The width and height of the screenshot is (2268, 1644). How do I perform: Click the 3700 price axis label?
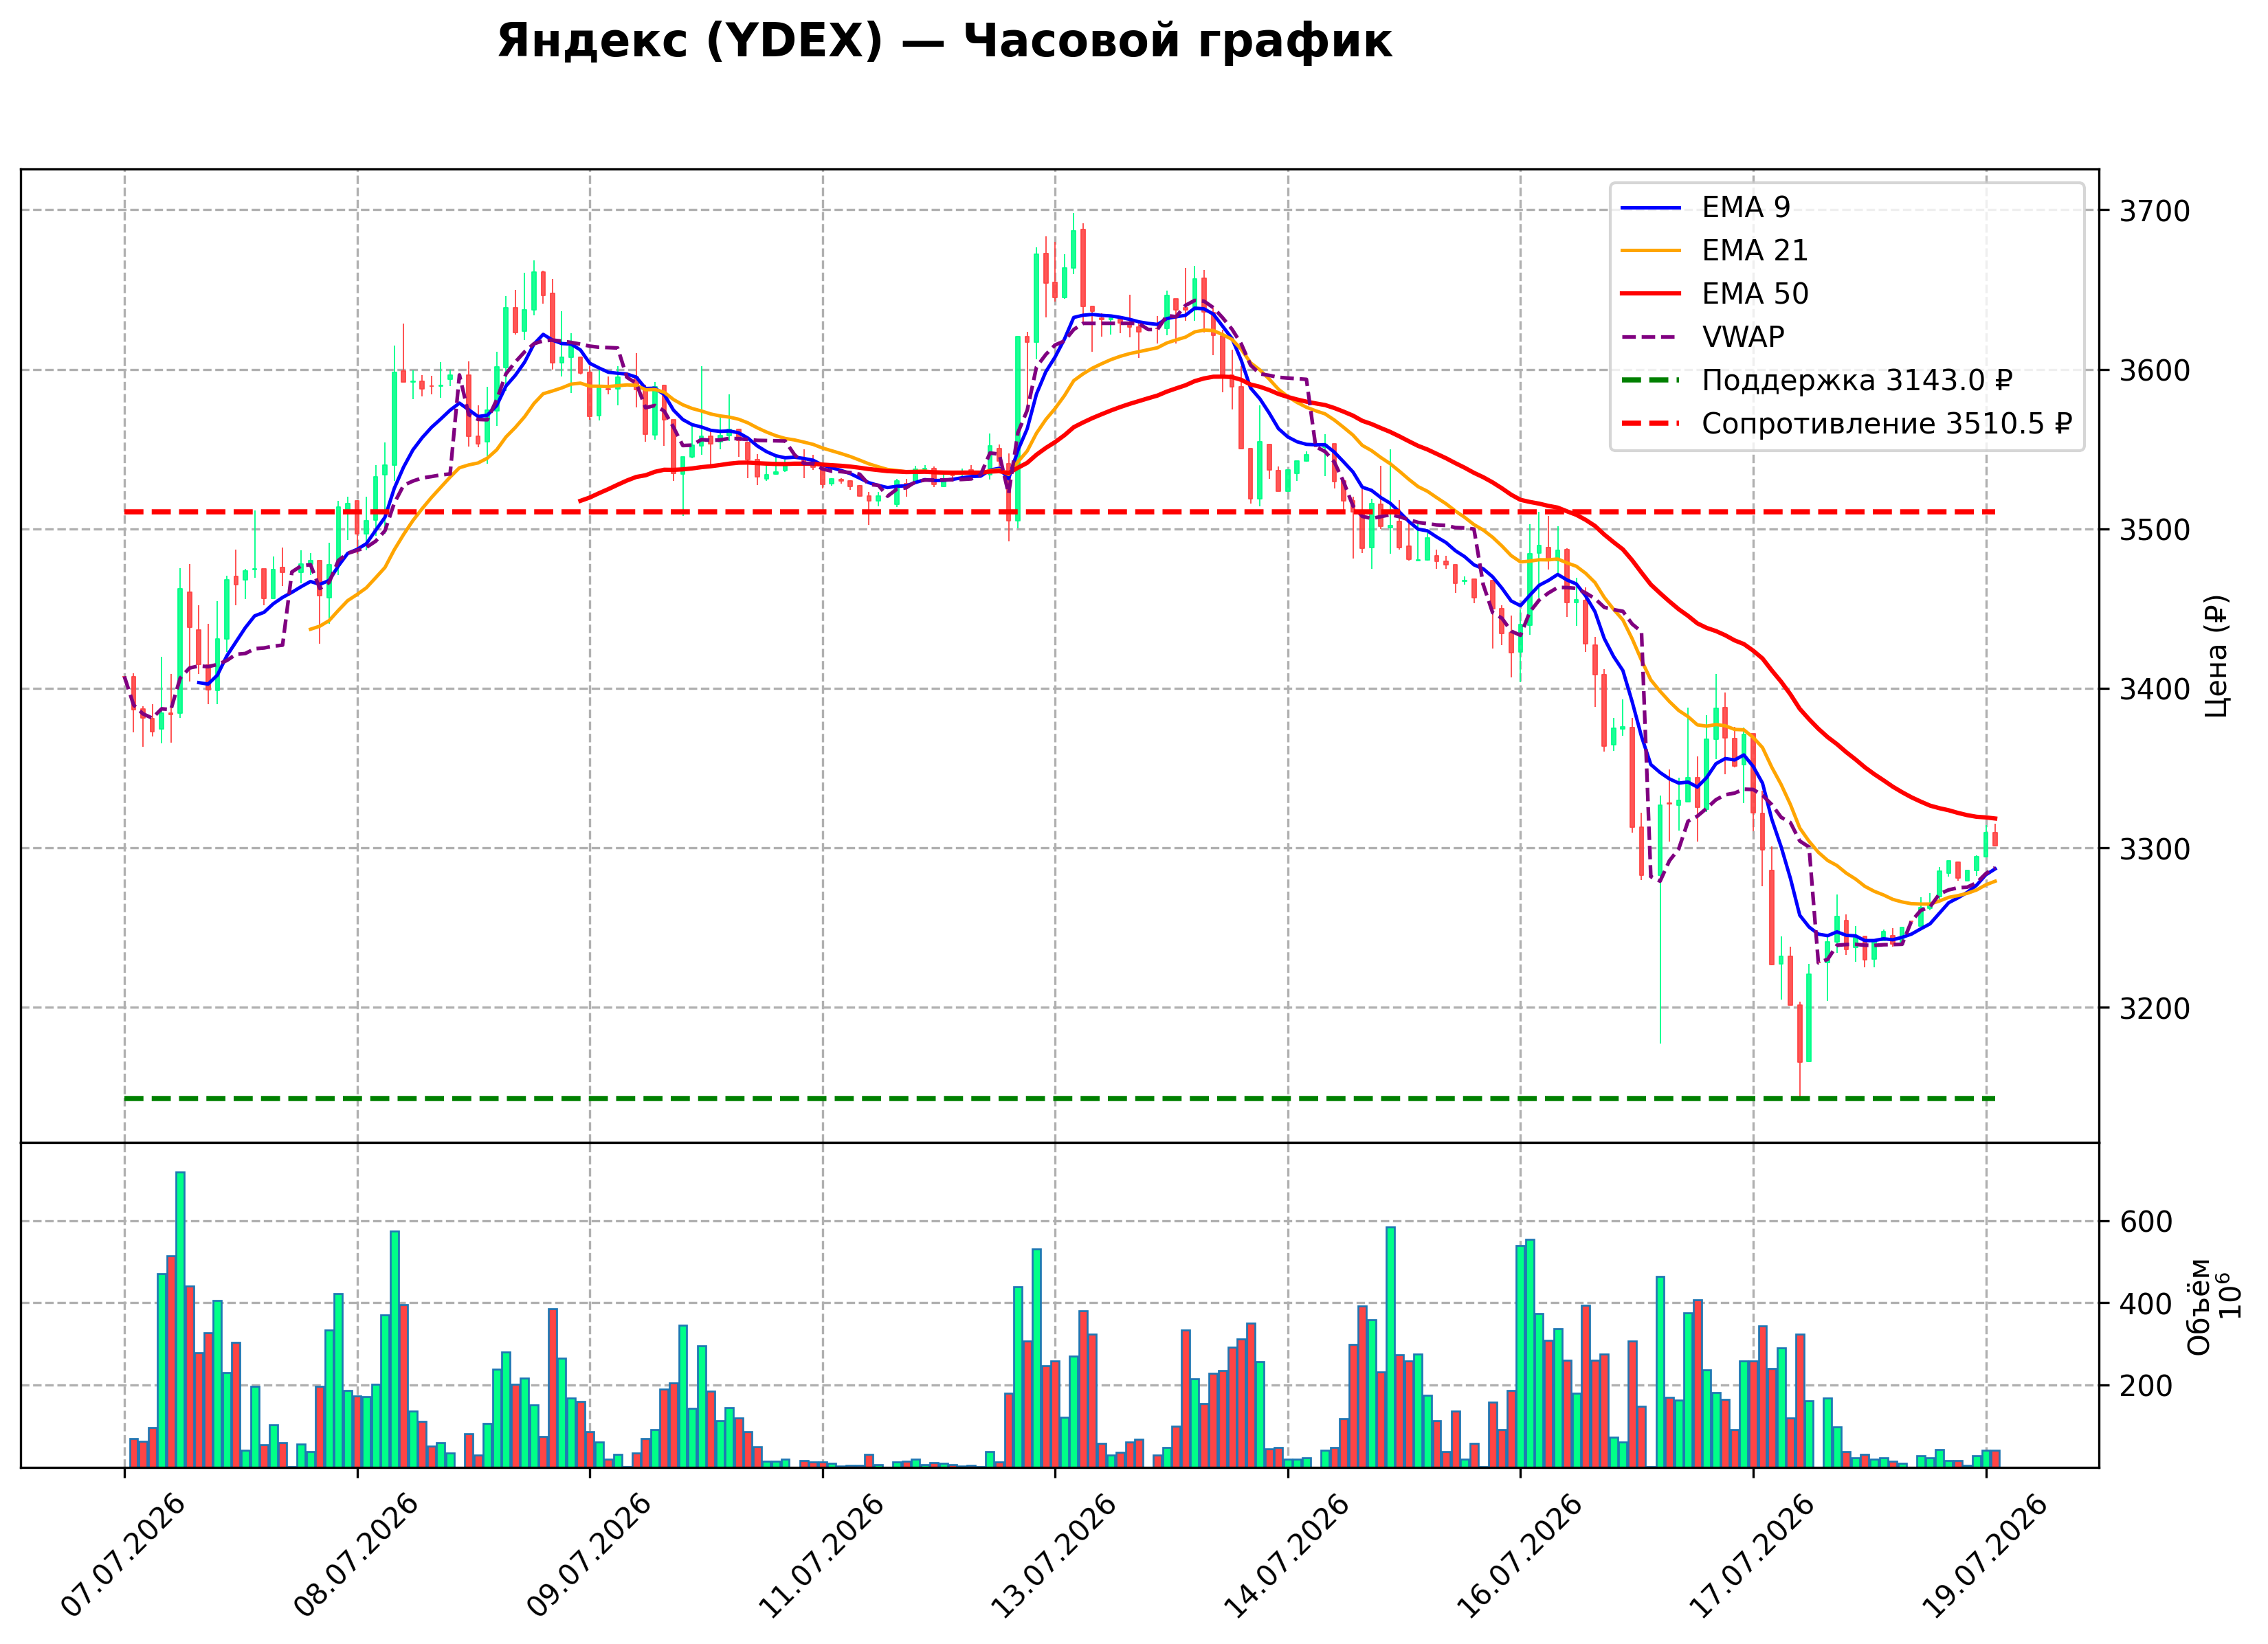(2155, 211)
